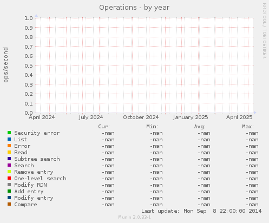Click the 'Error' legend label
The height and width of the screenshot is (223, 269).
(22, 146)
